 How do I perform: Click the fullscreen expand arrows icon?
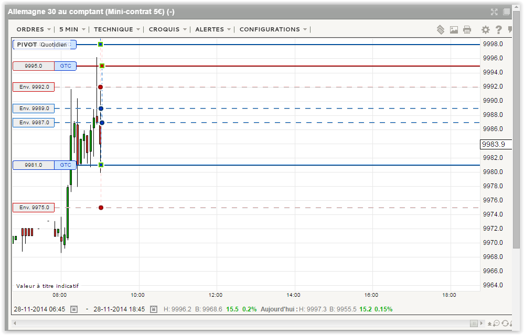[x=494, y=12]
